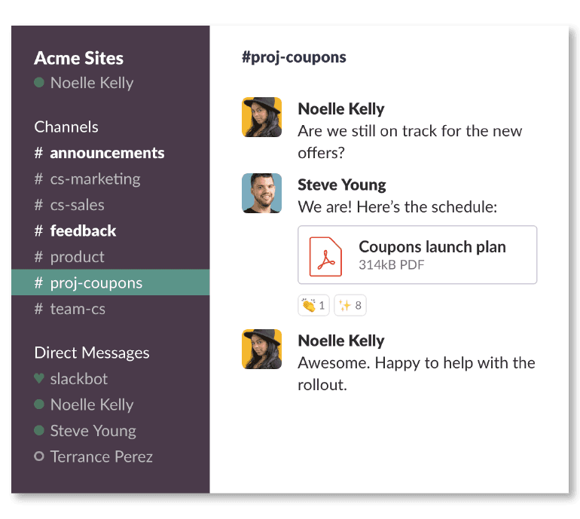Click Noelle Kelly's avatar on last message
The width and height of the screenshot is (580, 519).
click(261, 350)
